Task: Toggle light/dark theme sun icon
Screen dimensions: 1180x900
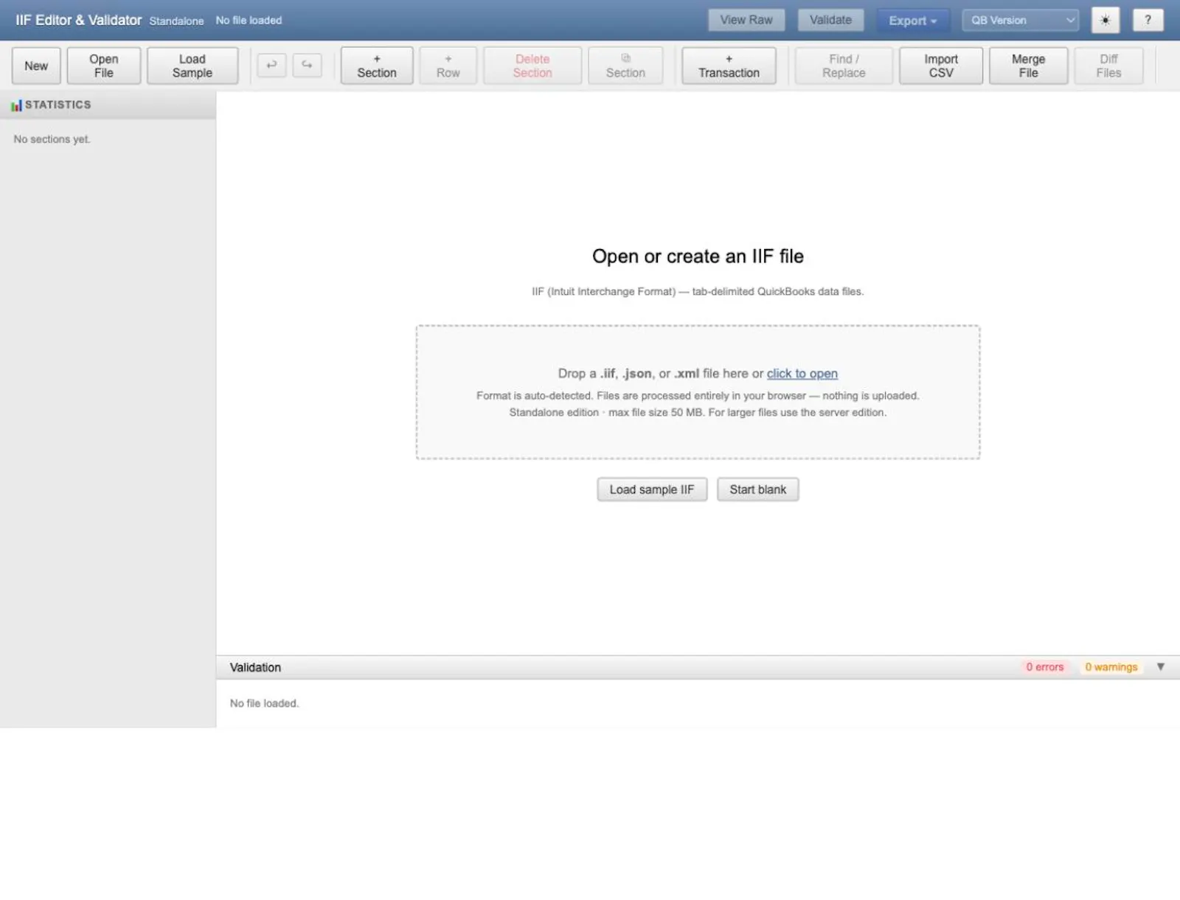Action: [1105, 20]
